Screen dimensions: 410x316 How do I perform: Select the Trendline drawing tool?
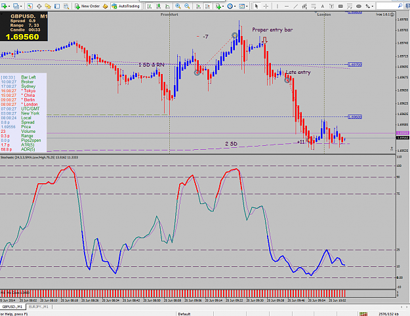295,6
